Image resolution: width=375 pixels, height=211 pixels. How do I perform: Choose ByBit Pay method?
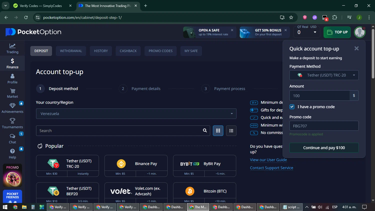[x=204, y=166]
